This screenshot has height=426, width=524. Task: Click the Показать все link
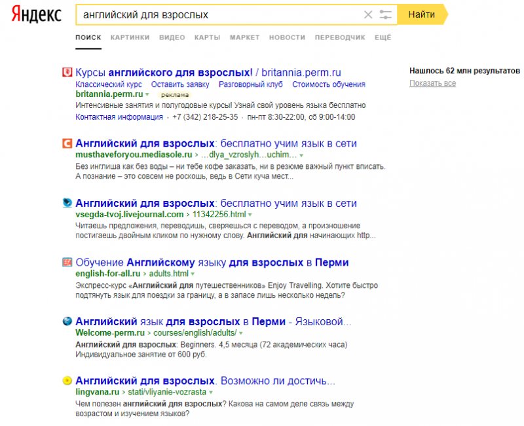pyautogui.click(x=432, y=83)
